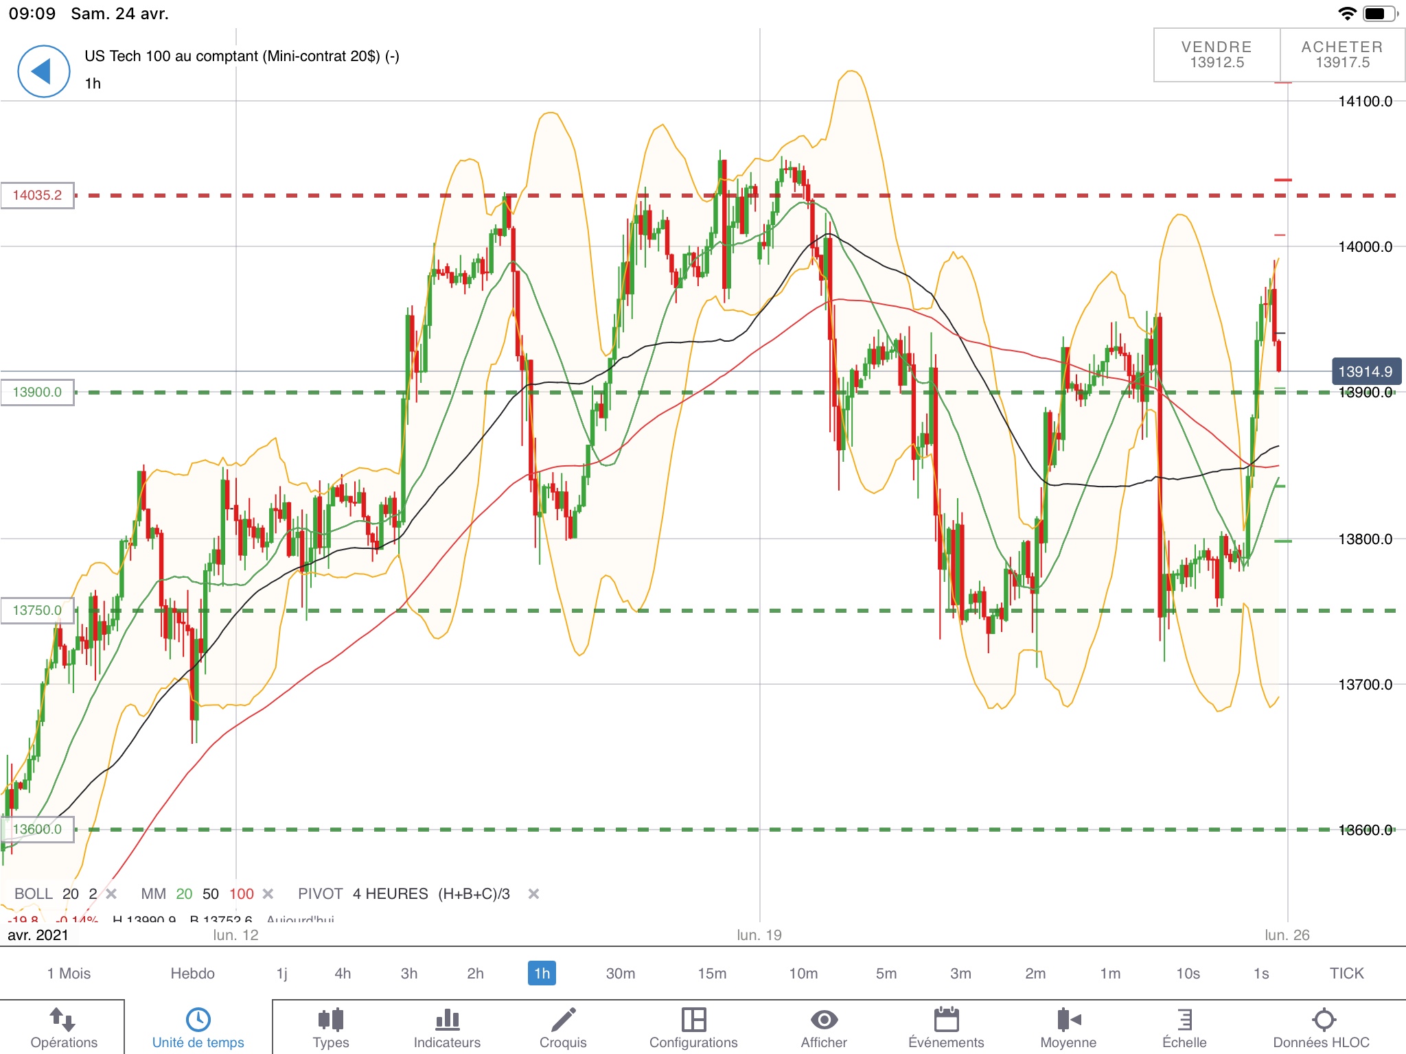Tap the blue back arrow button

pyautogui.click(x=43, y=71)
